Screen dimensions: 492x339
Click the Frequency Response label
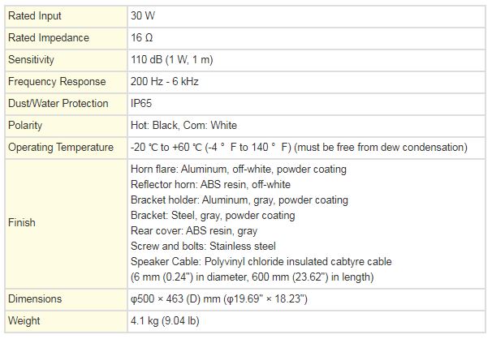click(x=57, y=81)
